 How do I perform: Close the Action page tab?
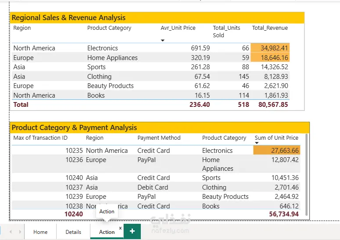point(120,228)
